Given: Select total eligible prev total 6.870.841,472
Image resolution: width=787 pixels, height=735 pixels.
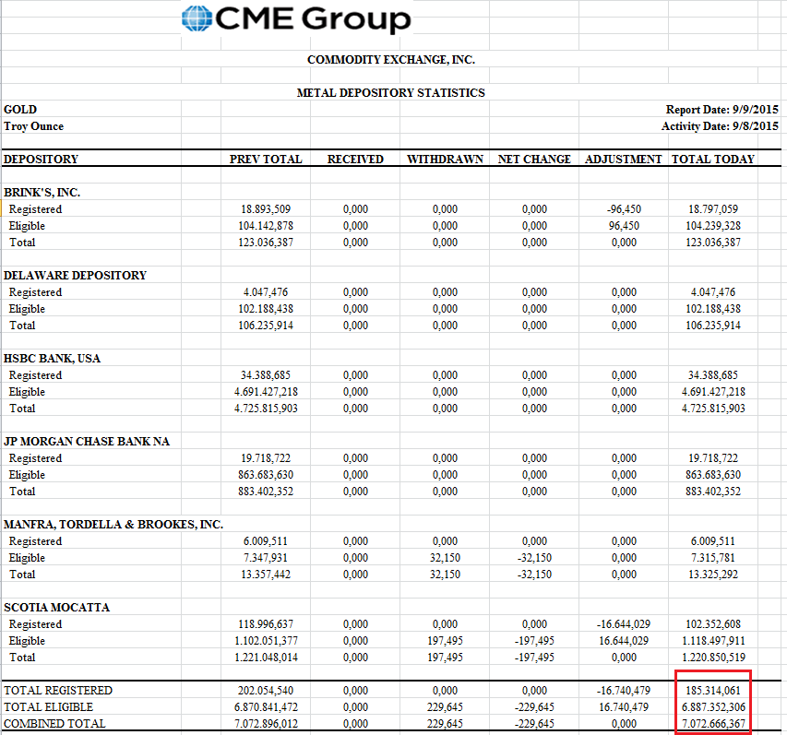Looking at the screenshot, I should [266, 707].
